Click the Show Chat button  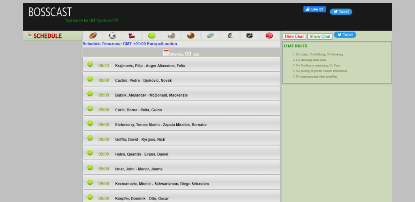point(320,36)
